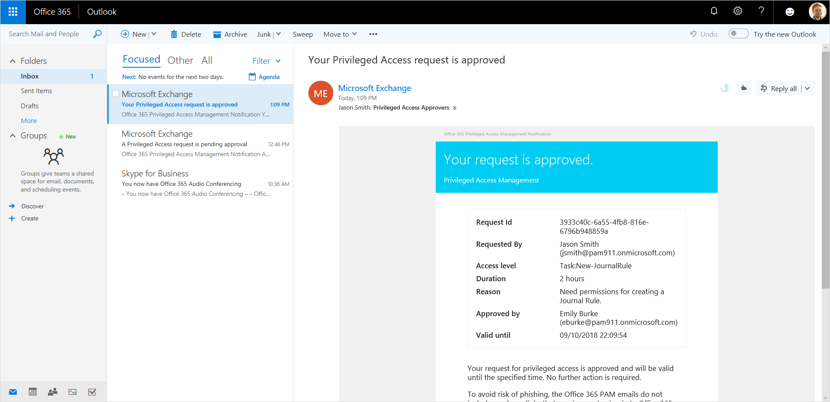The width and height of the screenshot is (830, 402).
Task: Click the like thumbs-up icon on the message
Action: [744, 88]
